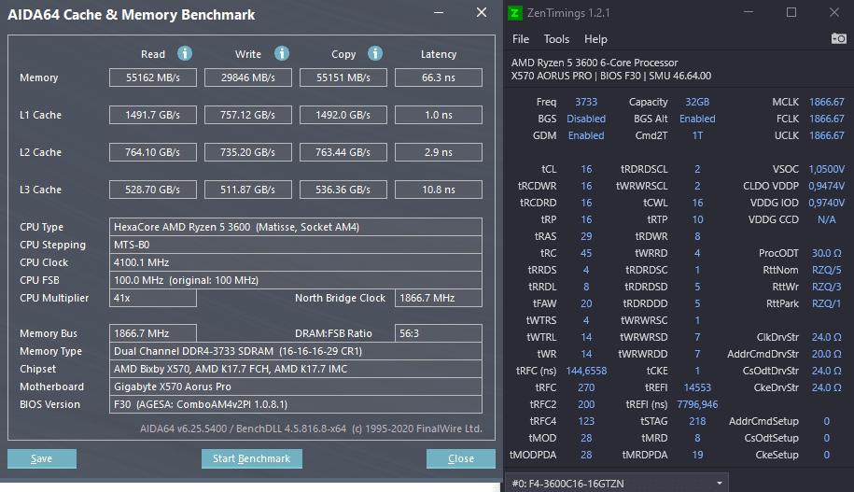Click the Close button in AIDA64

point(461,458)
